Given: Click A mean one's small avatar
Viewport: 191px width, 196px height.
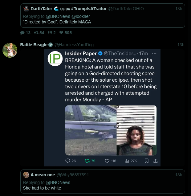Looking at the screenshot, I should (x=26, y=175).
